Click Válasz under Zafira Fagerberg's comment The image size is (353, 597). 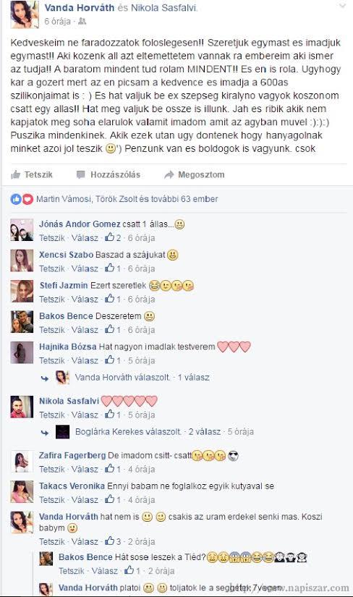(85, 469)
